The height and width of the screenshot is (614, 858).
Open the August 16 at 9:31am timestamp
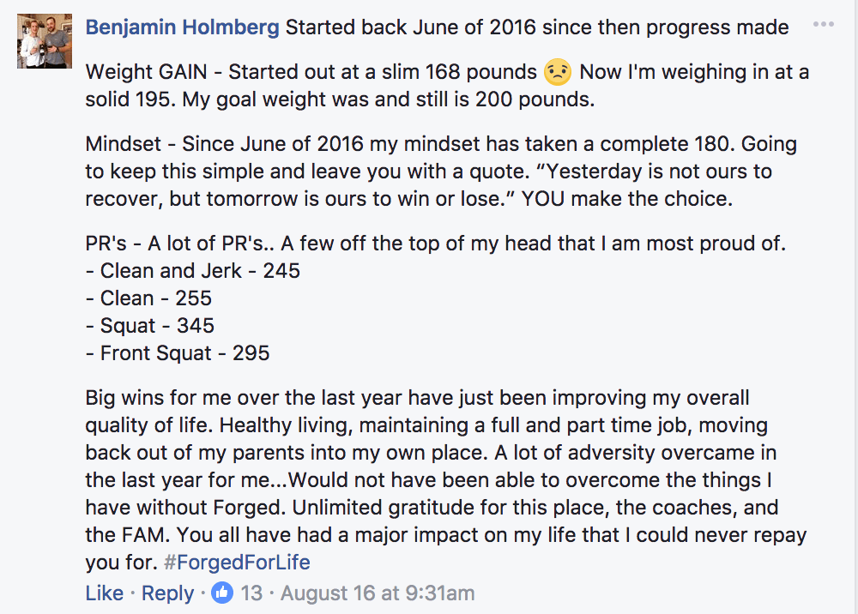tap(378, 593)
